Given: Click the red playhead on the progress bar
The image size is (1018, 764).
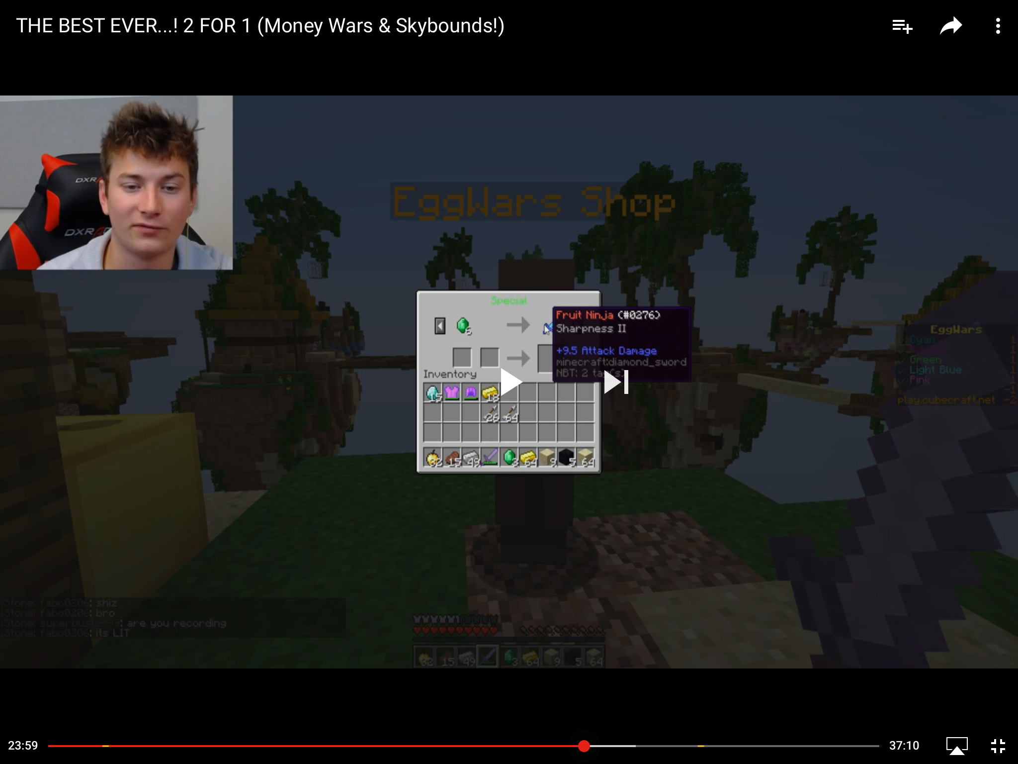Looking at the screenshot, I should (x=584, y=746).
